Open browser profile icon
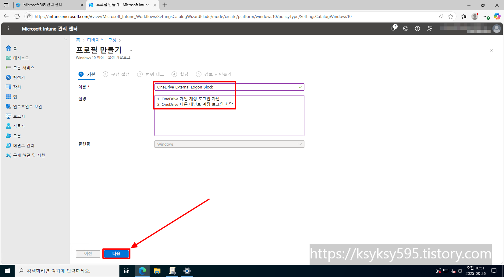This screenshot has height=277, width=504. (475, 16)
